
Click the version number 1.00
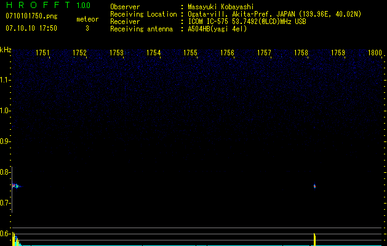(83, 5)
